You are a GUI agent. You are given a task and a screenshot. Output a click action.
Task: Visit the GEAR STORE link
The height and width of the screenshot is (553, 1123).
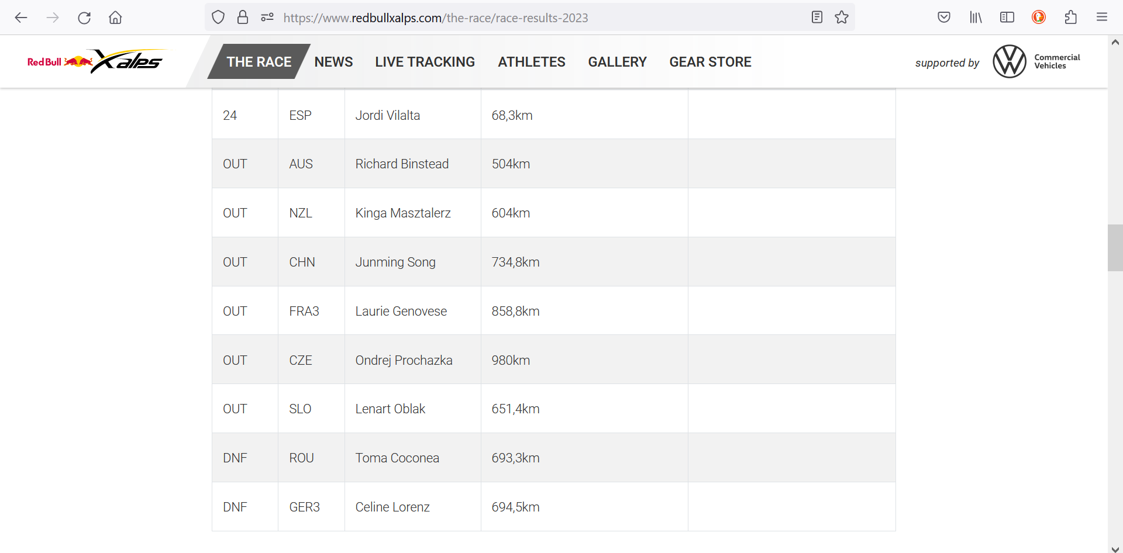point(710,62)
